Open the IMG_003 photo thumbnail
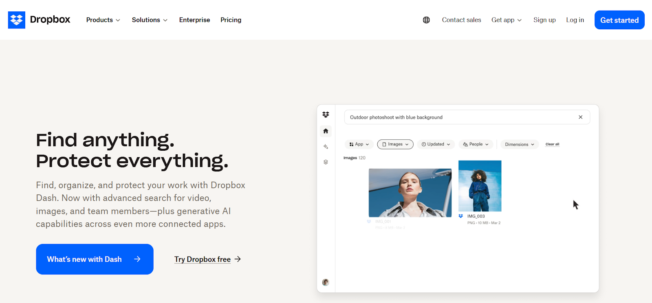Image resolution: width=652 pixels, height=303 pixels. (x=480, y=186)
